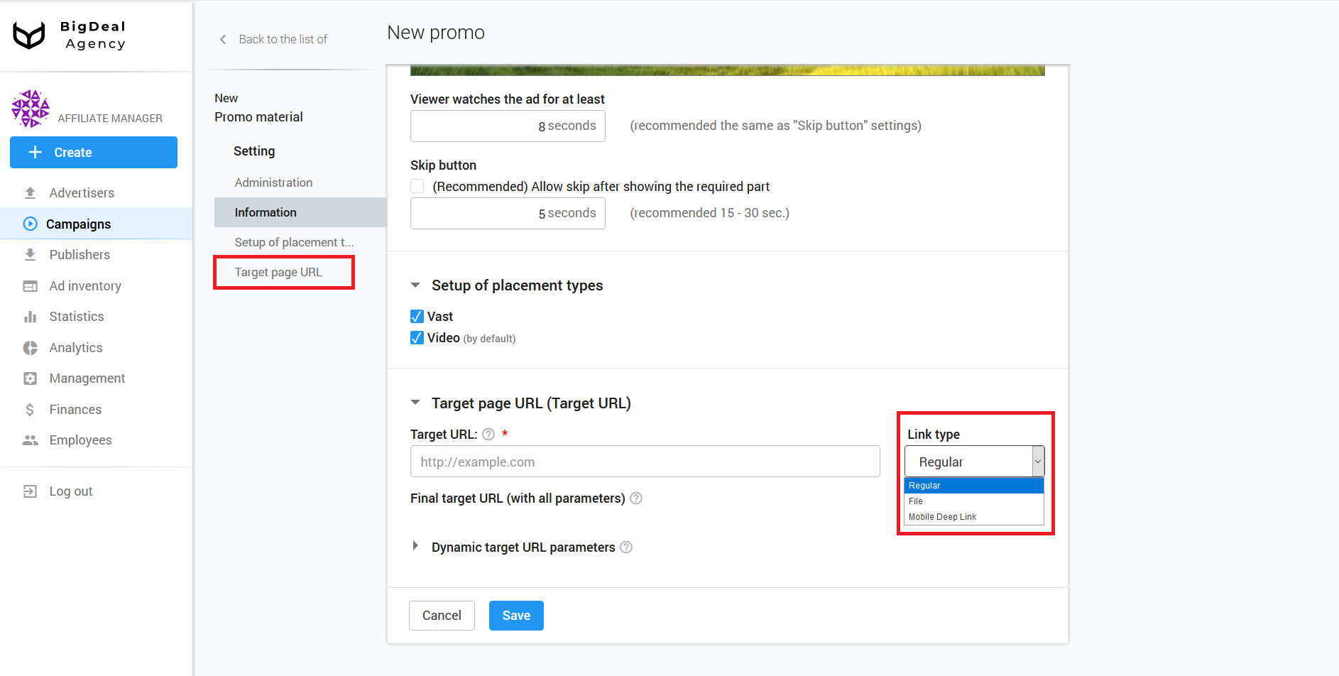Enable the allow skip checkbox
This screenshot has height=676, width=1339.
click(417, 187)
